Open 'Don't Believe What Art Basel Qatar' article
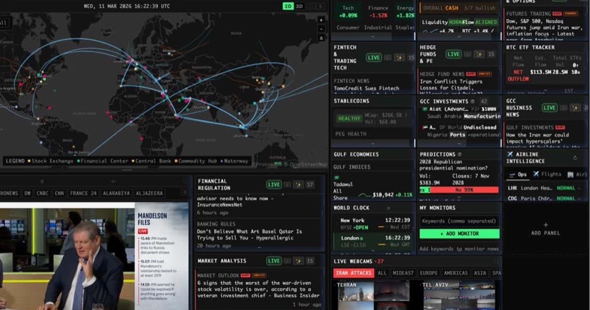 (249, 234)
